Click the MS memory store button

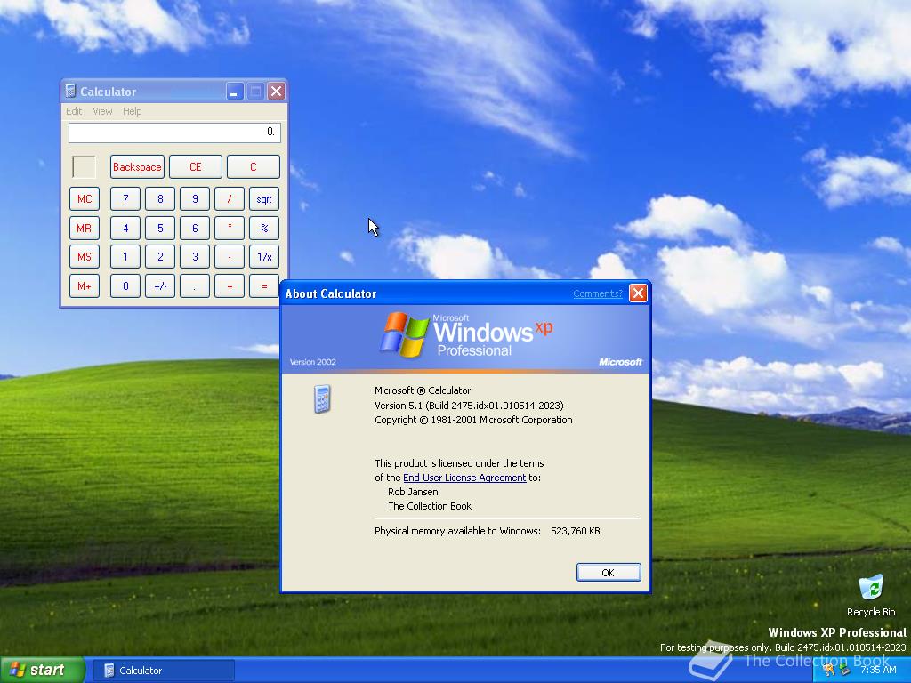pyautogui.click(x=85, y=257)
